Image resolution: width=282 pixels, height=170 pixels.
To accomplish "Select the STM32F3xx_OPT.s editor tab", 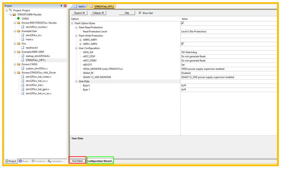I will click(102, 7).
